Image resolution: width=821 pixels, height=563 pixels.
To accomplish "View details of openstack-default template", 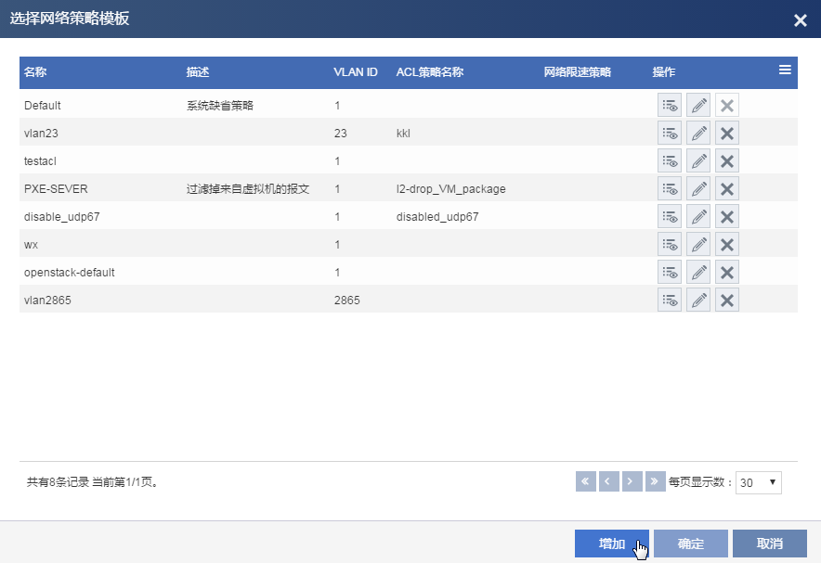I will point(670,273).
